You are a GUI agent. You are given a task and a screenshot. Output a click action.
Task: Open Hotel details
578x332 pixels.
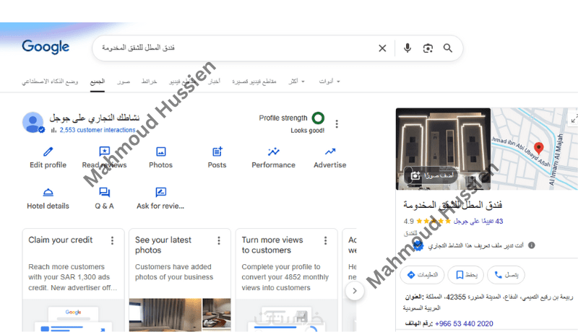[48, 198]
